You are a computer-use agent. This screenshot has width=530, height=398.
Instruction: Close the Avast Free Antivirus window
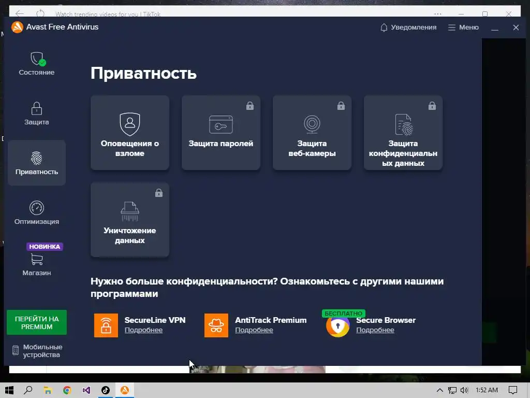tap(516, 28)
